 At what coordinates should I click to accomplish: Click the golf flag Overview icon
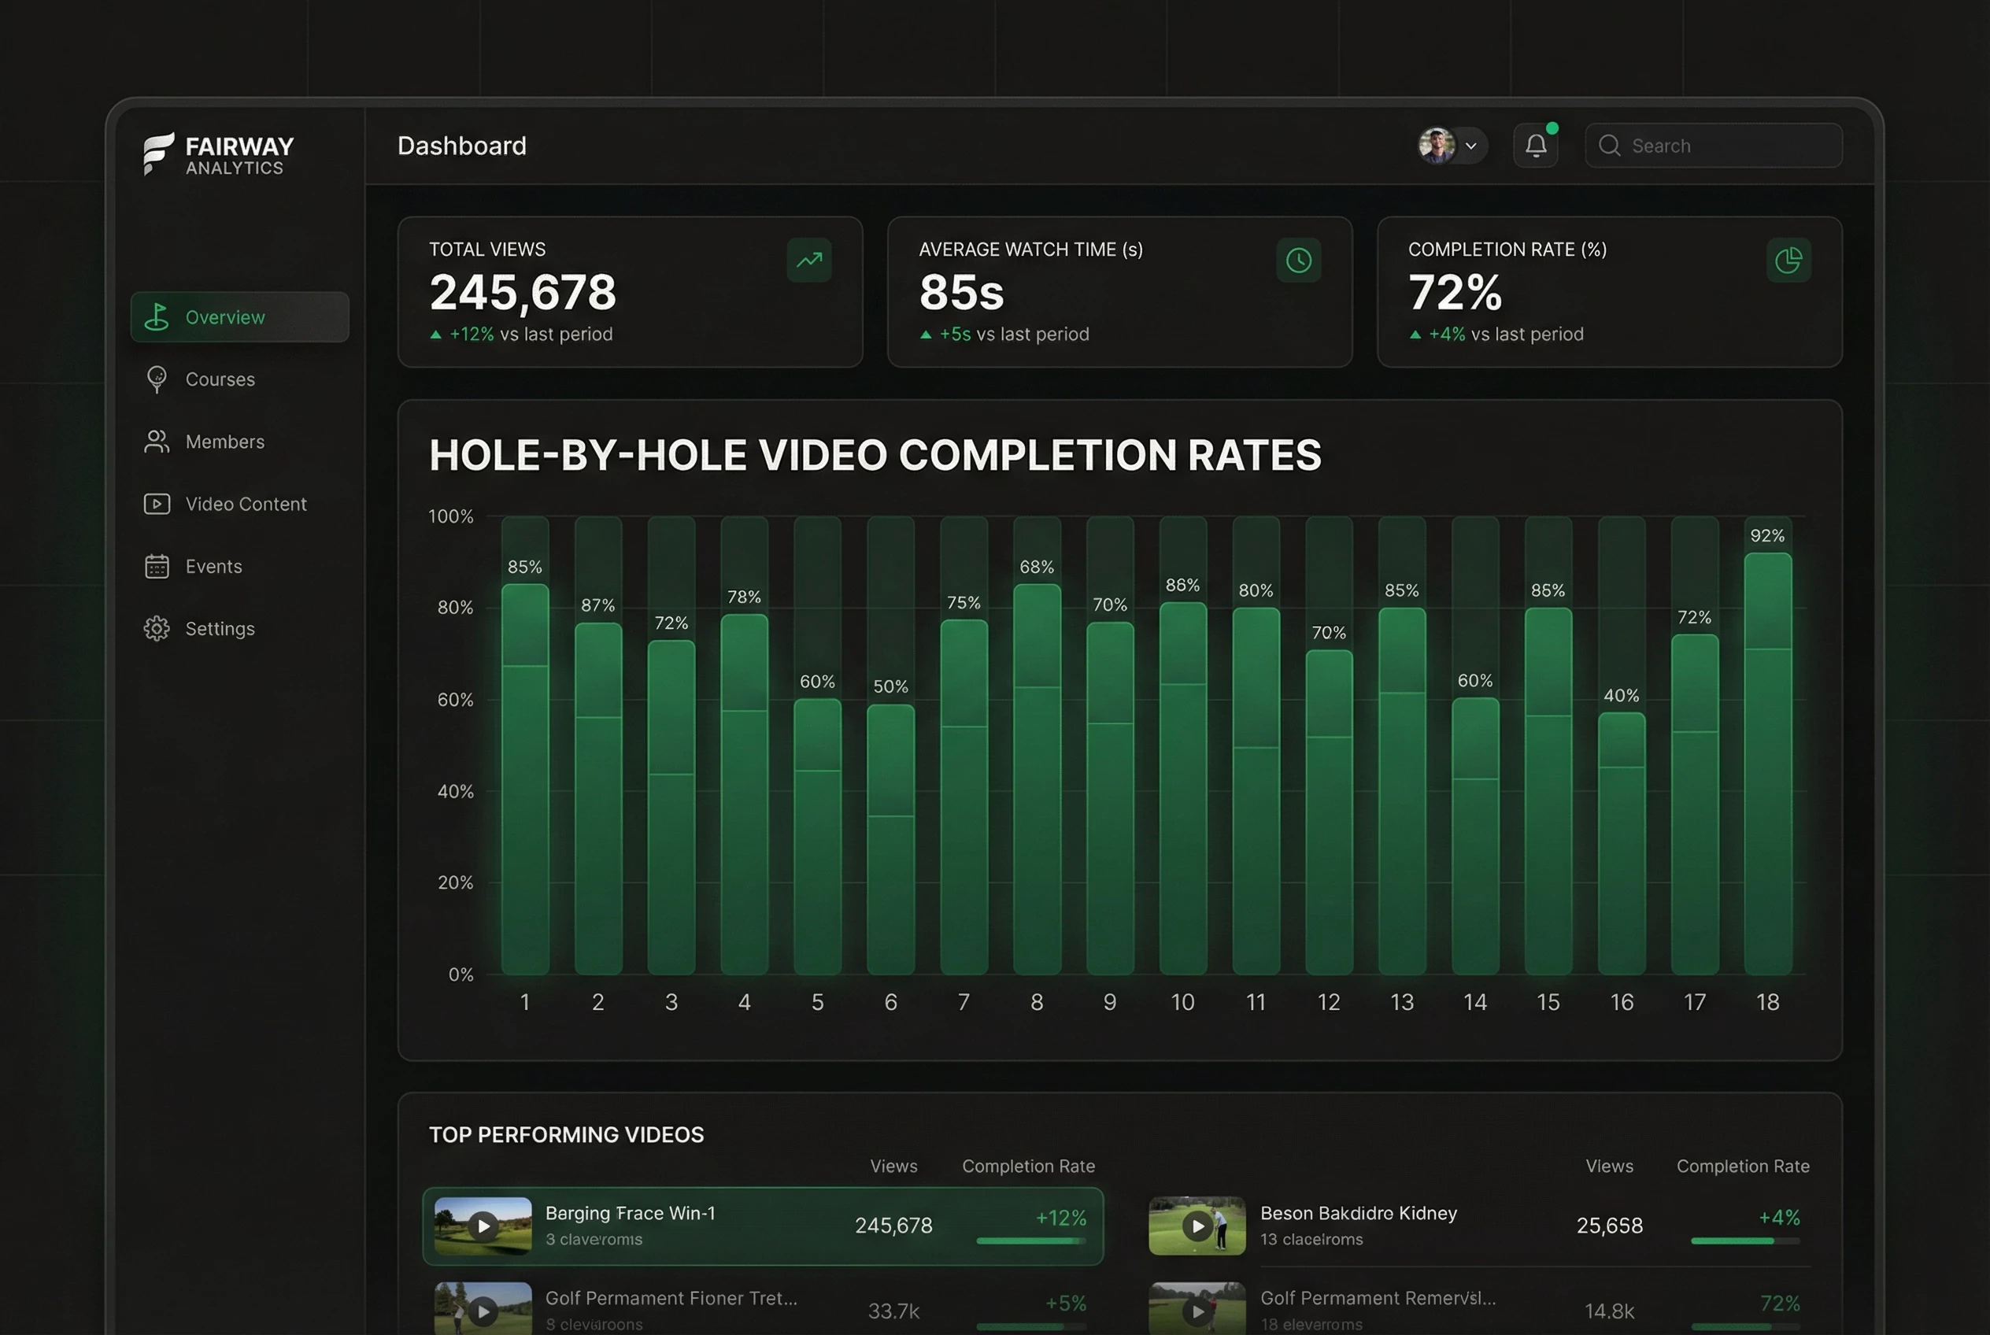[x=157, y=316]
